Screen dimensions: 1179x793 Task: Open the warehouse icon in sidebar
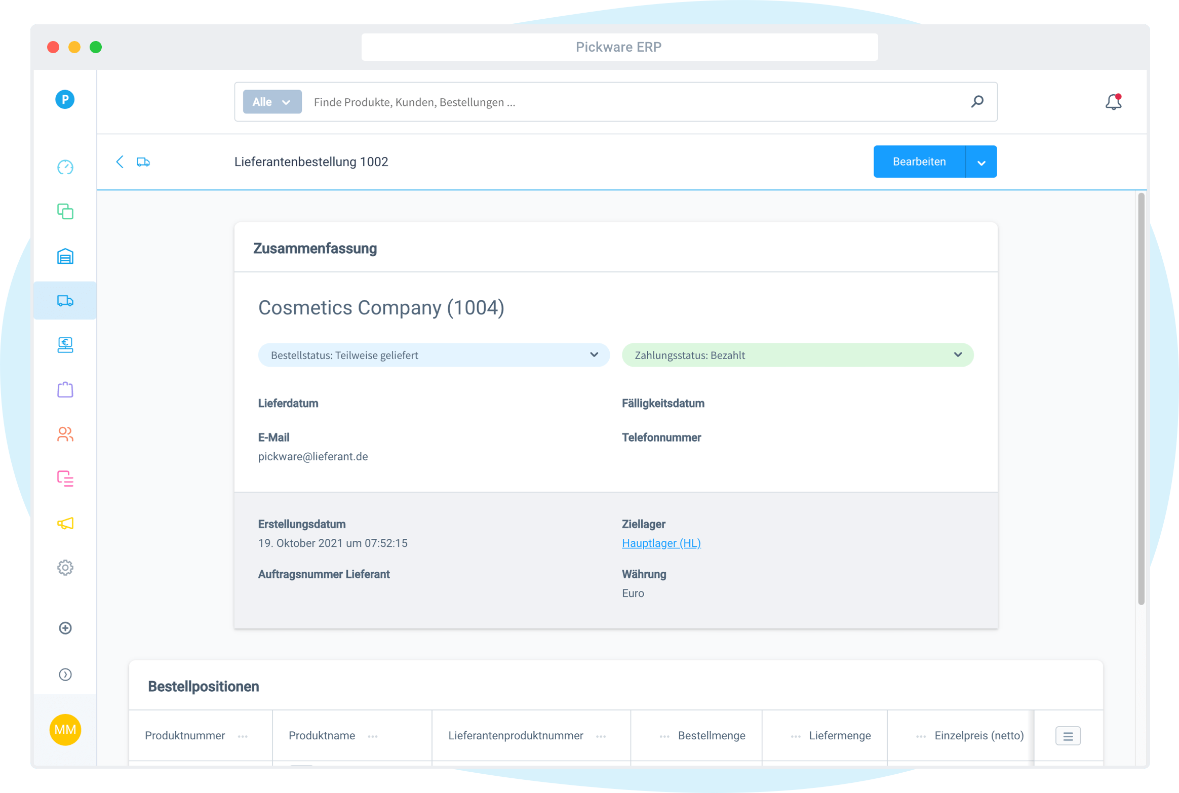coord(65,256)
